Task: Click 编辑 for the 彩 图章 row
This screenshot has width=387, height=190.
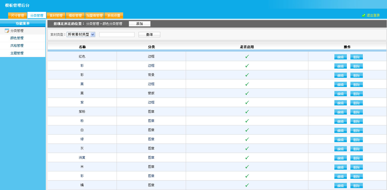Action: coord(341,176)
